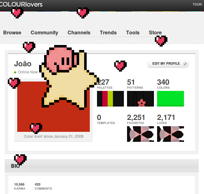Open the Store menu

tap(155, 32)
